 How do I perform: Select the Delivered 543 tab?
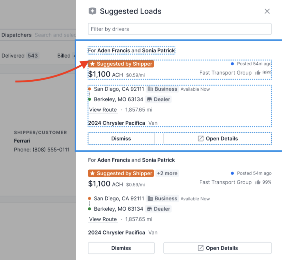click(20, 55)
